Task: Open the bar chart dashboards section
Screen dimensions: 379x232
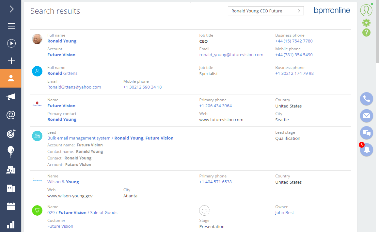Action: pos(11,225)
